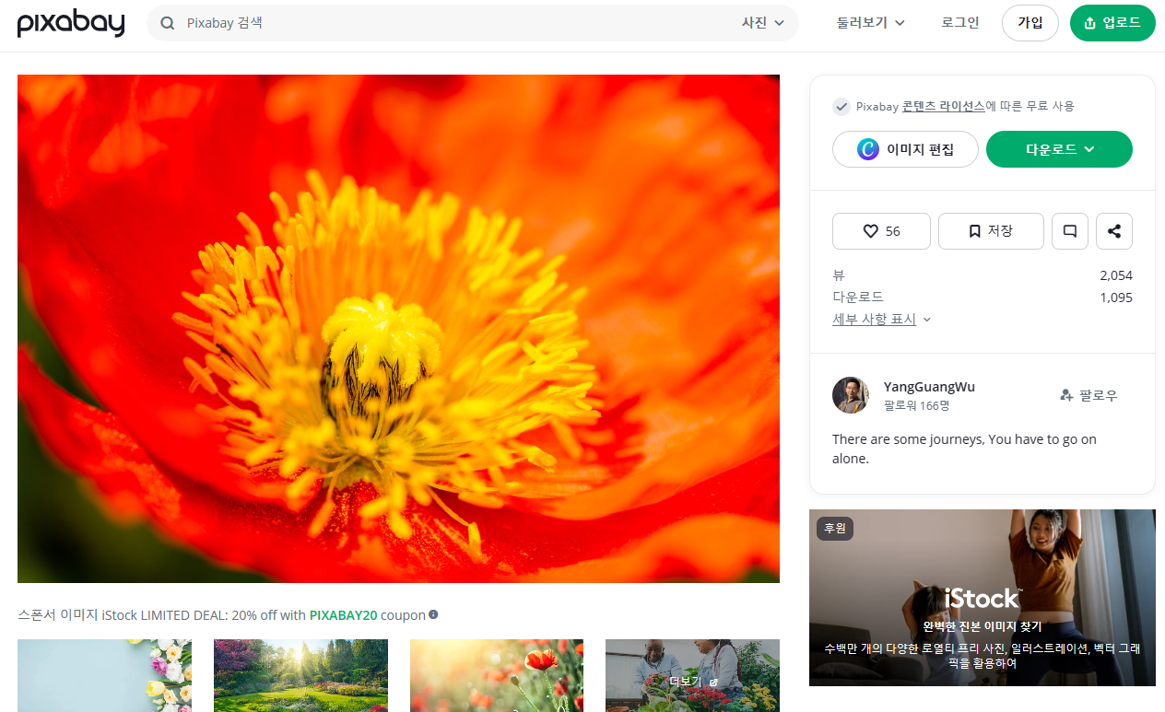The image size is (1165, 712).
Task: Expand 세부 사항 표시 details
Action: 882,320
